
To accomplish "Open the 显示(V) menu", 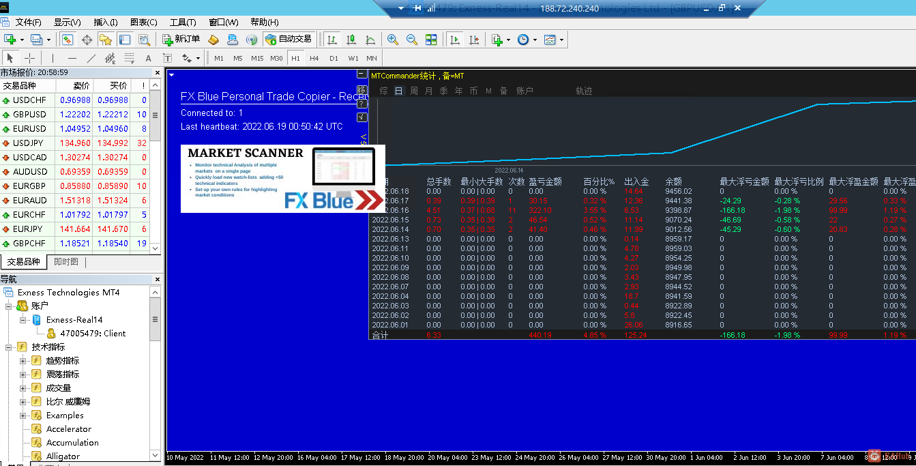I will [68, 23].
